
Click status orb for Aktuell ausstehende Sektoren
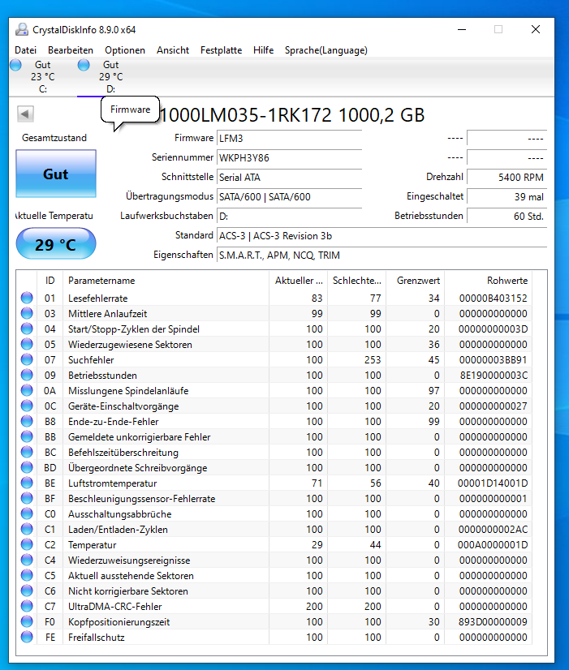click(x=27, y=575)
